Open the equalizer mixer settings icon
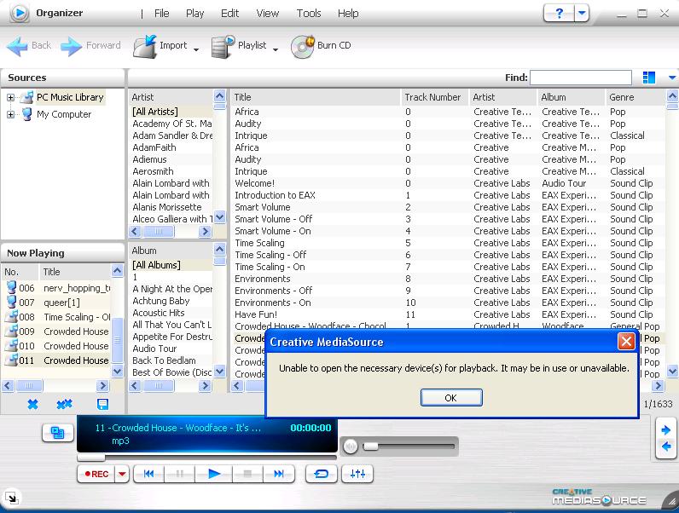The image size is (679, 513). tap(357, 474)
